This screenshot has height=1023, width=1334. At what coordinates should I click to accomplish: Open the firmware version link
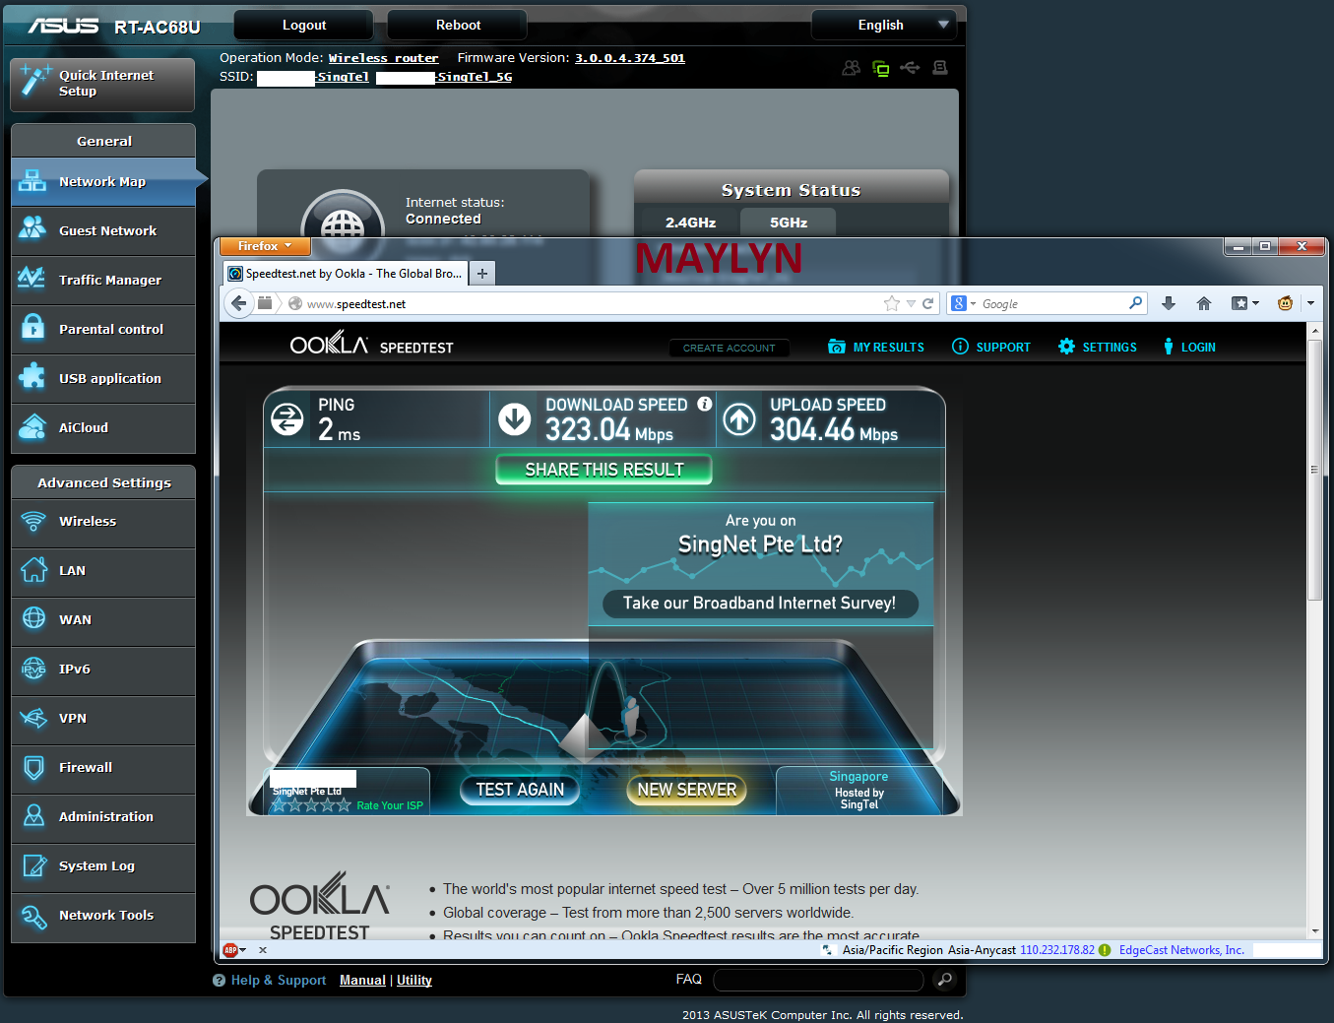click(629, 58)
